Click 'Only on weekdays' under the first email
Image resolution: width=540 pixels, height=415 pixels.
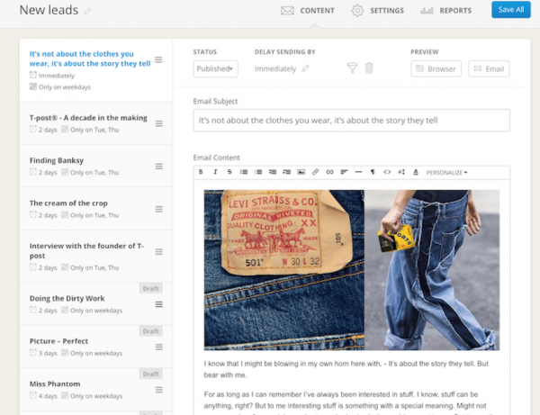pos(65,87)
